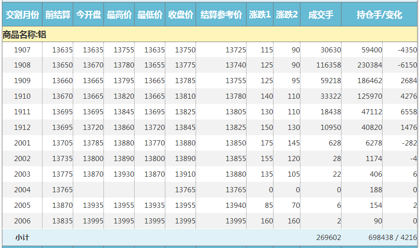The width and height of the screenshot is (419, 248).
Task: Select delivery month 1907 cell
Action: pyautogui.click(x=22, y=50)
